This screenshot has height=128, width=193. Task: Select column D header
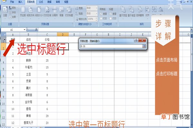point(63,35)
